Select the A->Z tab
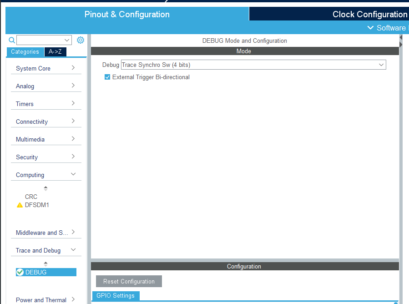The width and height of the screenshot is (409, 304). [55, 52]
